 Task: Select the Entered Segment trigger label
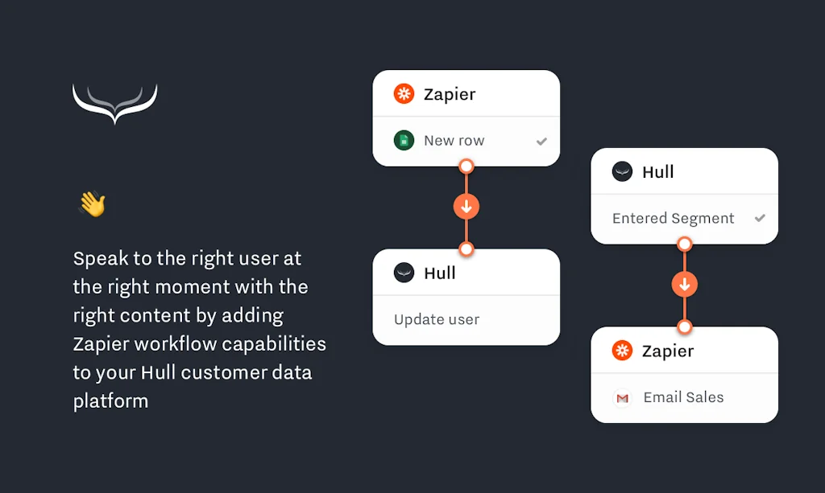[673, 219]
